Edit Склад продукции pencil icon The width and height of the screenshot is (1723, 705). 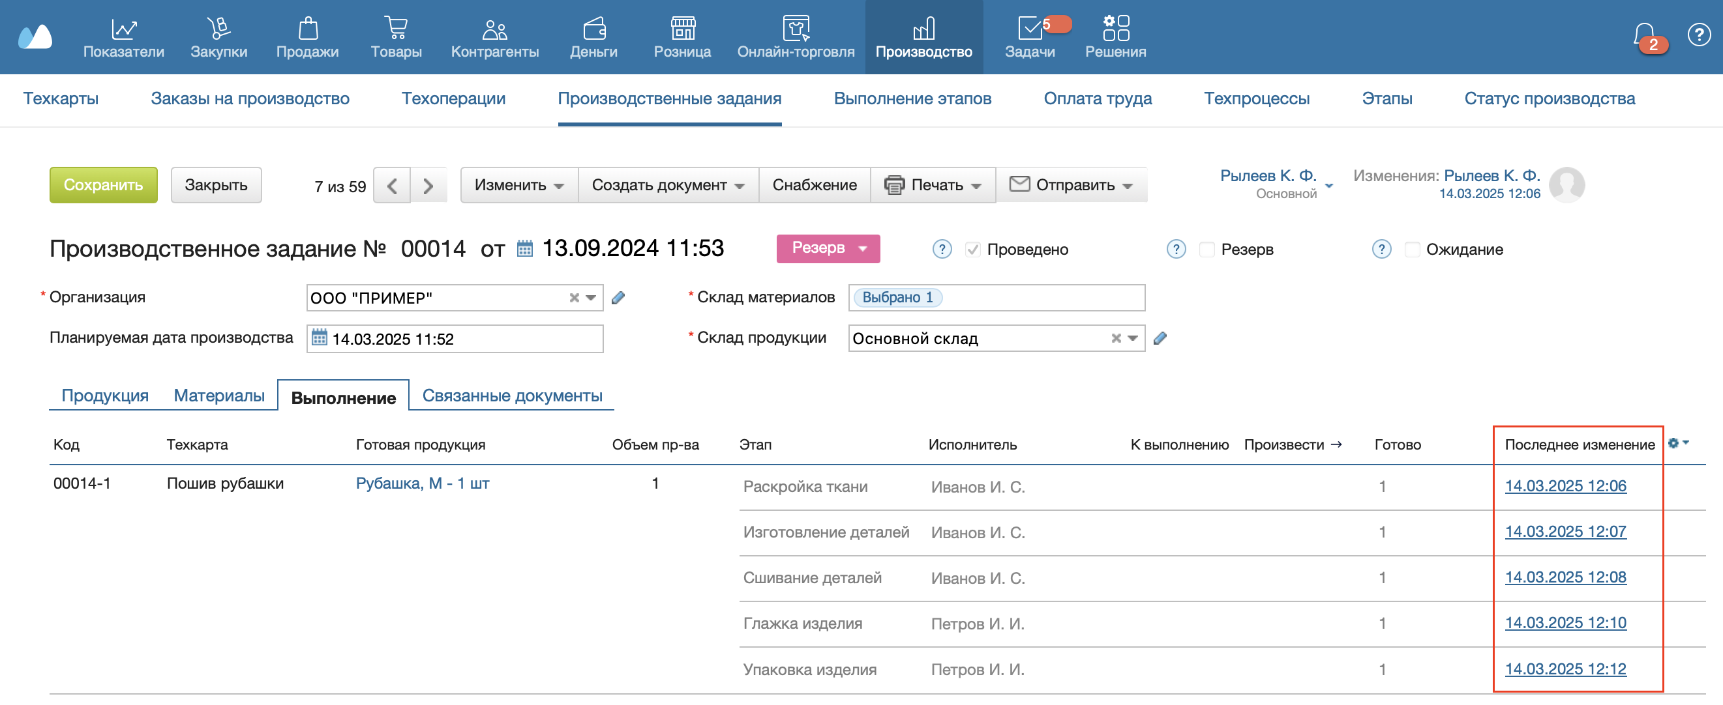1160,338
